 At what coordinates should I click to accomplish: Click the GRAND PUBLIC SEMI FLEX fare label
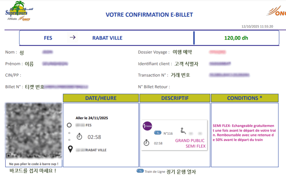(x=190, y=143)
